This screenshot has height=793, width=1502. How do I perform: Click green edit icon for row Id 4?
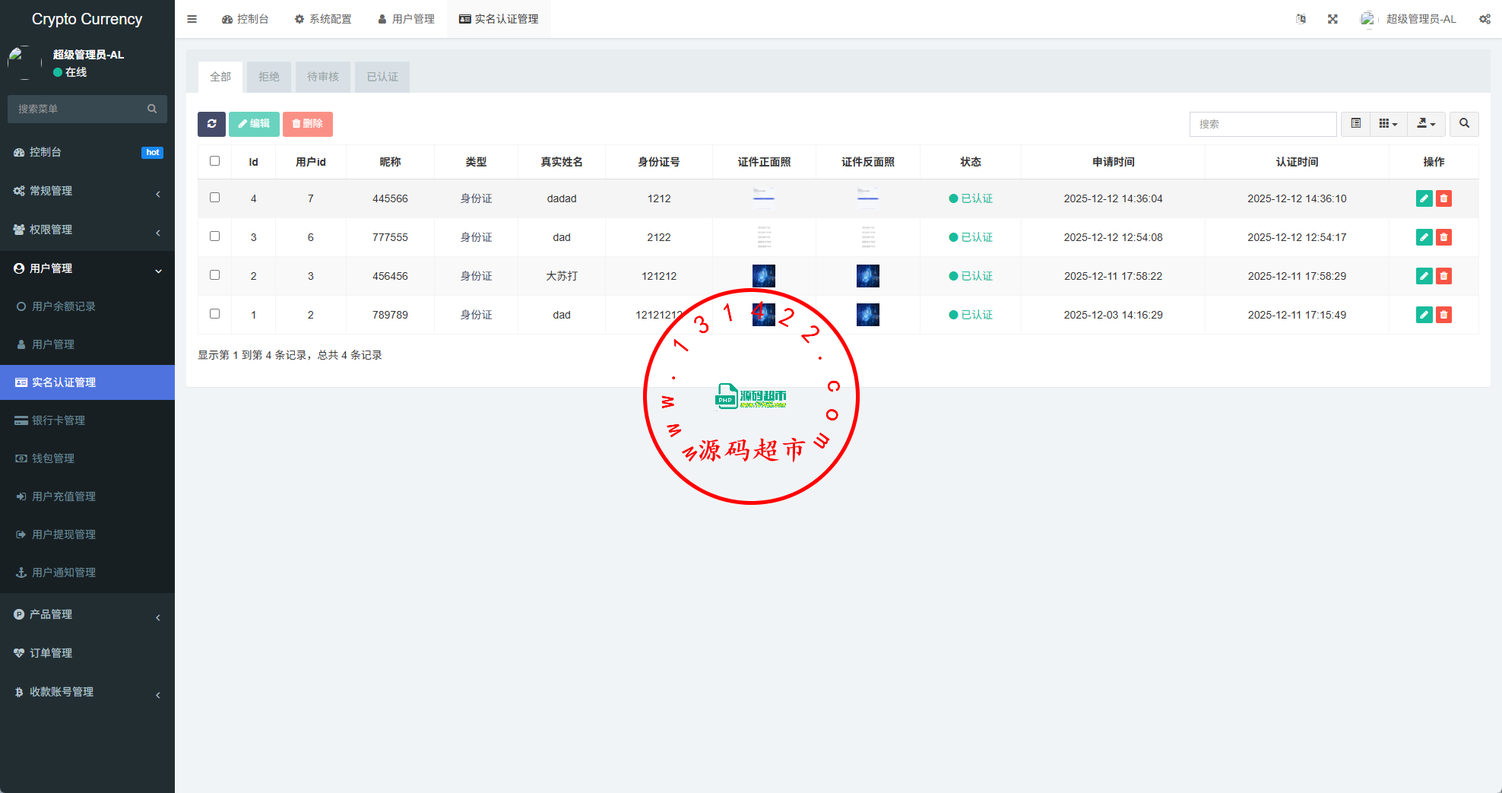click(1424, 198)
